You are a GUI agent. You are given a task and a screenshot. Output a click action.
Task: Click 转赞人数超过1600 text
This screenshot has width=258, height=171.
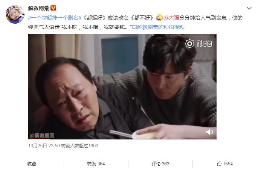click(x=79, y=146)
